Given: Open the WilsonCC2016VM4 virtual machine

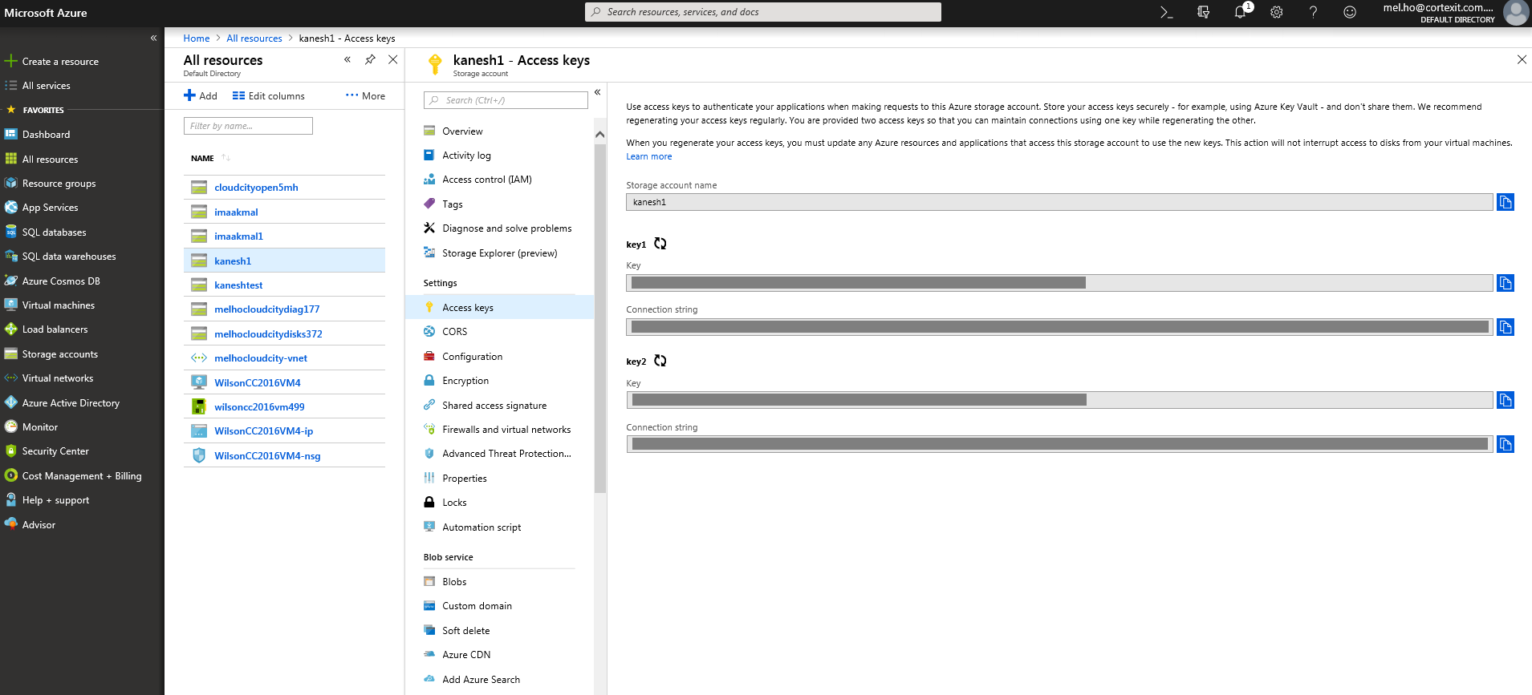Looking at the screenshot, I should [257, 383].
